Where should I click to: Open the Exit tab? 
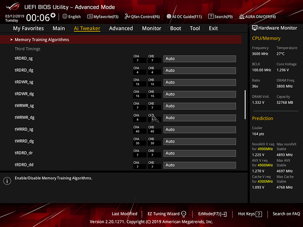click(214, 29)
